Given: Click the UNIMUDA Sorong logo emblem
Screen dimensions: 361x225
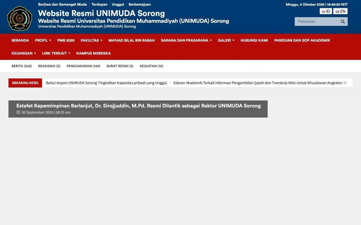Looking at the screenshot, I should click(x=20, y=18).
